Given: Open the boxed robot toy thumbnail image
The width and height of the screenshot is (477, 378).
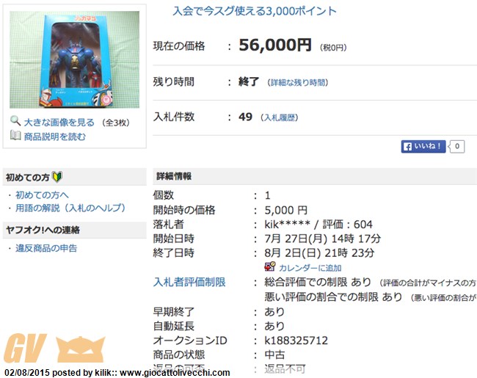Looking at the screenshot, I should tap(75, 59).
